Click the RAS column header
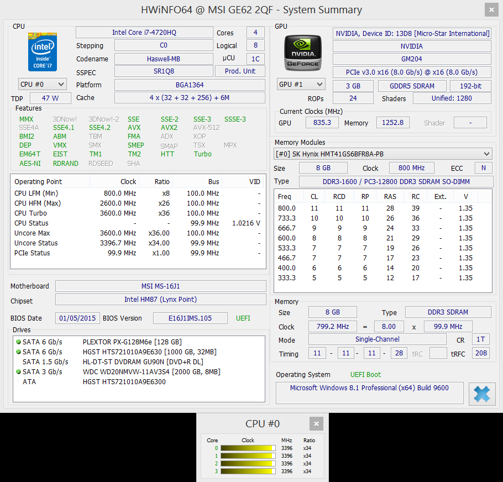 click(x=390, y=197)
